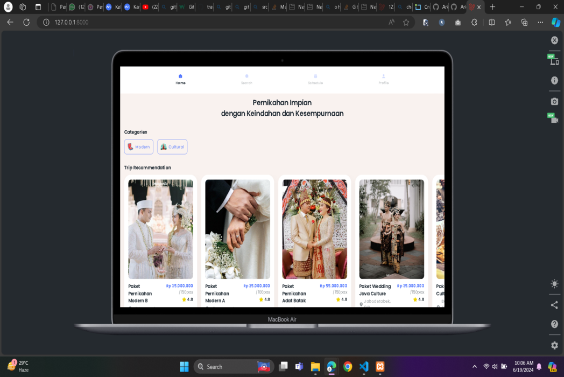Open Paket Wedding Java Culture photo

point(391,229)
